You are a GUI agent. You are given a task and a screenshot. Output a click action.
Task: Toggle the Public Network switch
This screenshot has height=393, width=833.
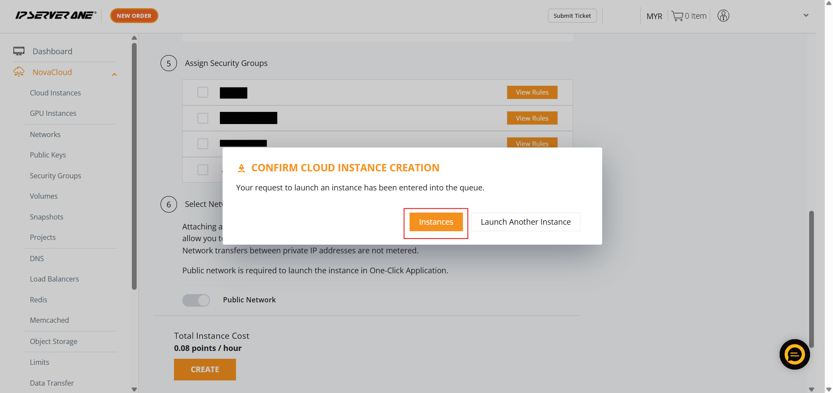pos(196,300)
